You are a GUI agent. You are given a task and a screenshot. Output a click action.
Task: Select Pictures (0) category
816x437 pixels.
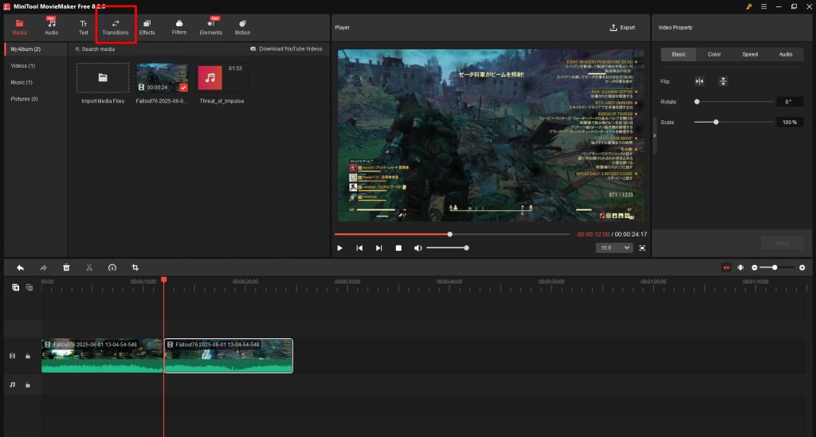pyautogui.click(x=24, y=99)
